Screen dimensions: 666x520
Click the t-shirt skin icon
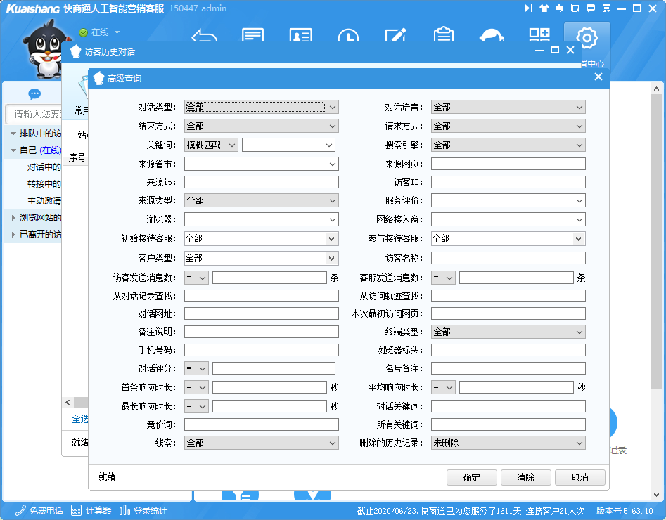[x=544, y=8]
